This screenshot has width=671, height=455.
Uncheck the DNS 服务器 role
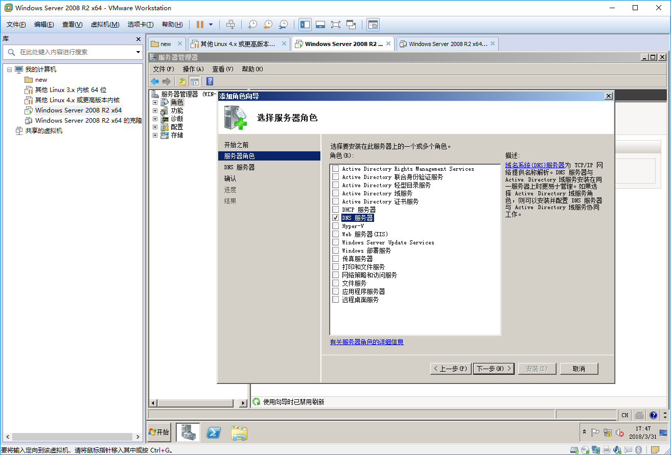pos(336,218)
